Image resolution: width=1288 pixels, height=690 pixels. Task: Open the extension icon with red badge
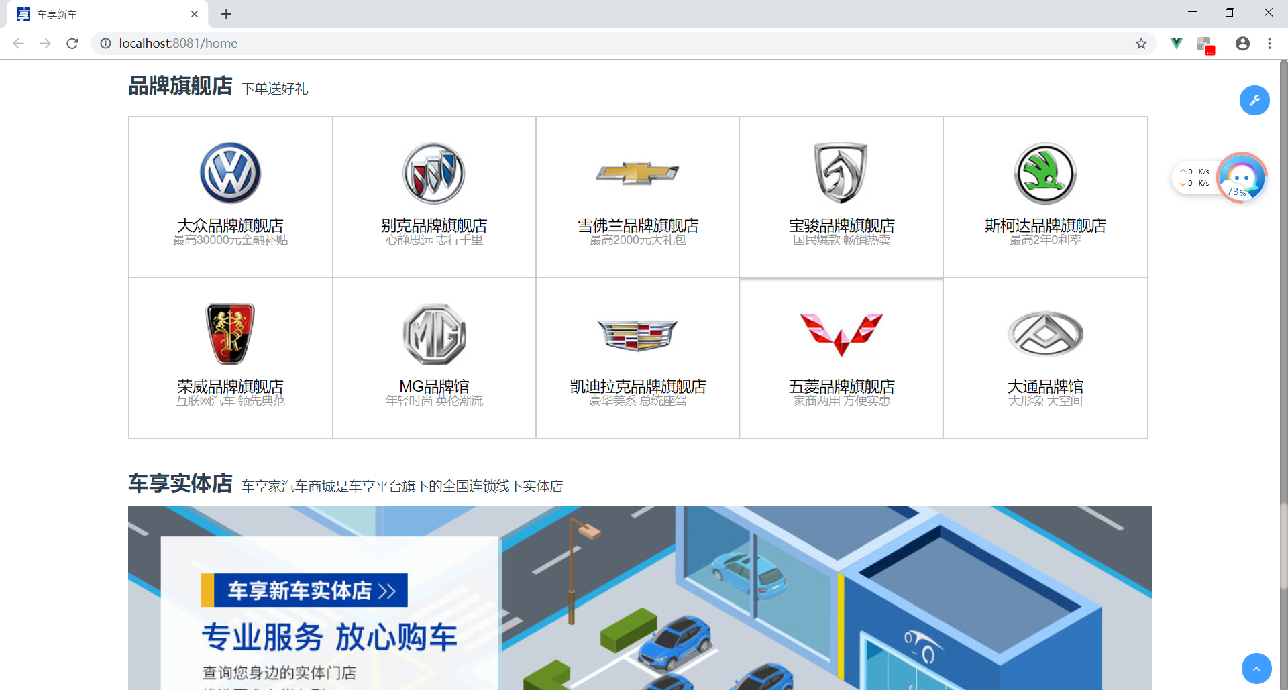coord(1205,45)
